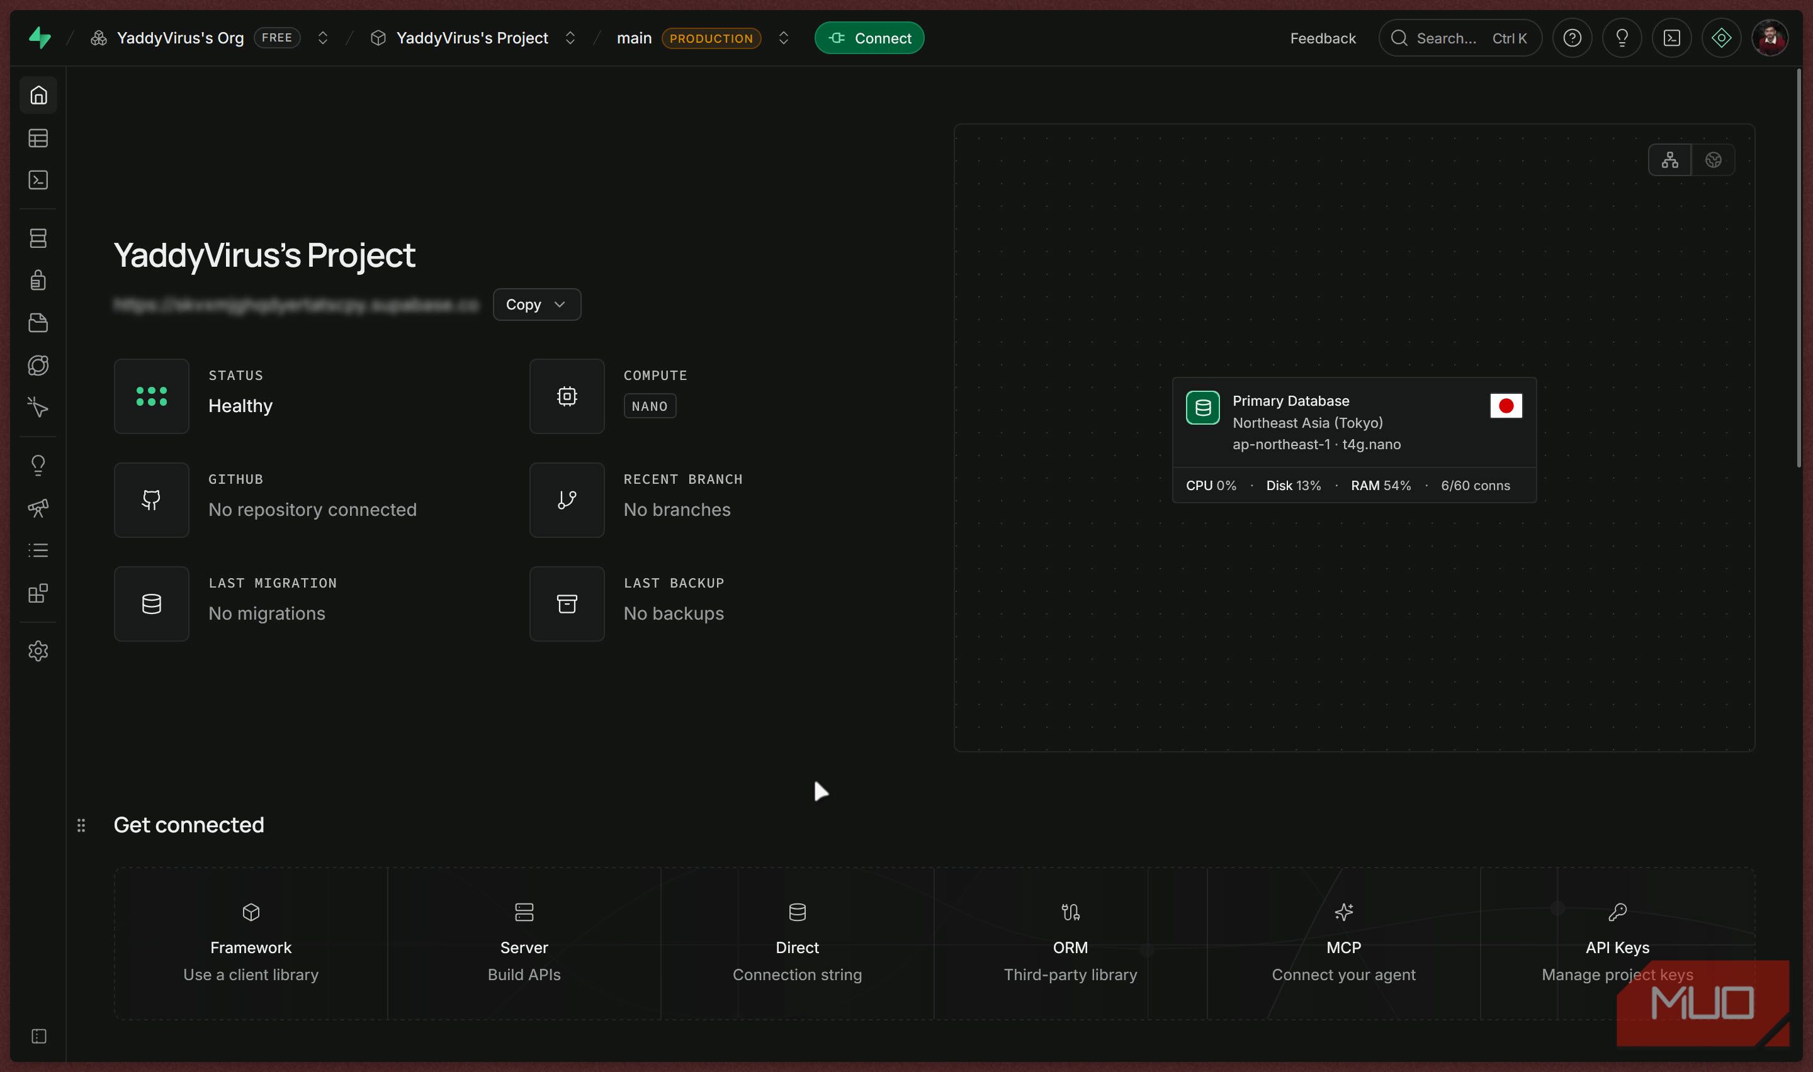1813x1072 pixels.
Task: Open Edge Functions globe icon in sidebar
Action: (38, 365)
